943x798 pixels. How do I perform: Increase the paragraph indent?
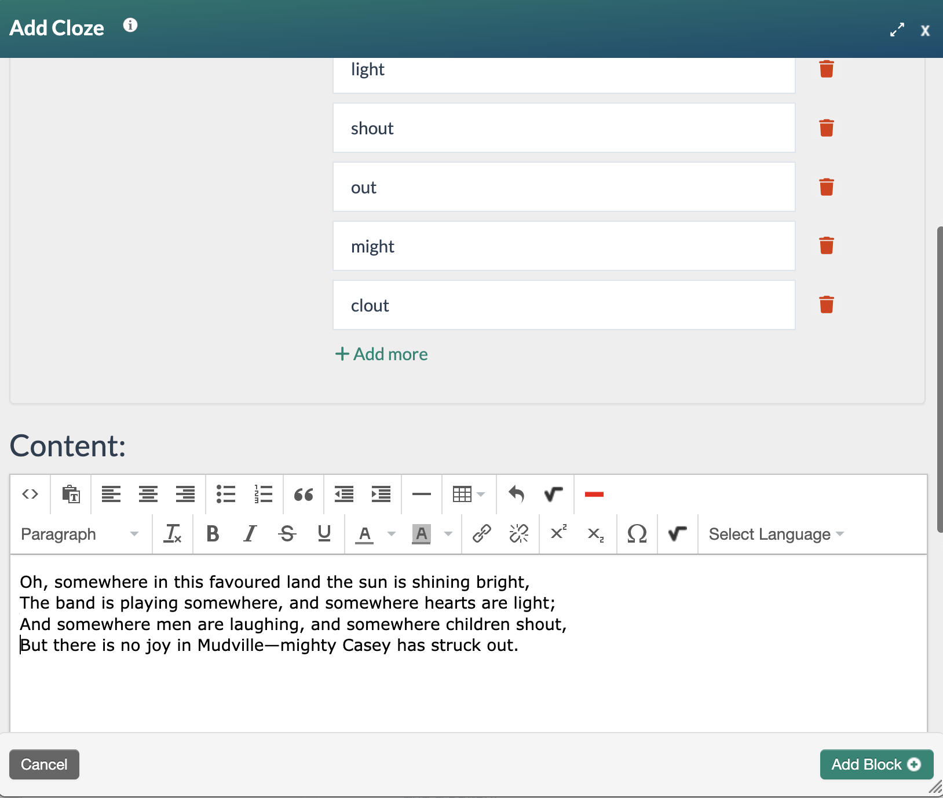[381, 494]
